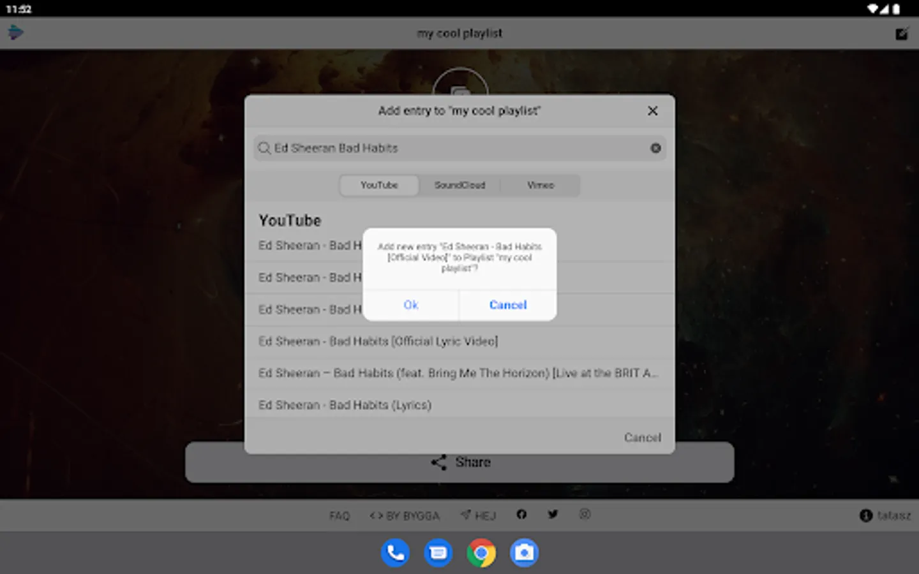Viewport: 919px width, 574px height.
Task: Open the Twitter icon in footer
Action: (553, 514)
